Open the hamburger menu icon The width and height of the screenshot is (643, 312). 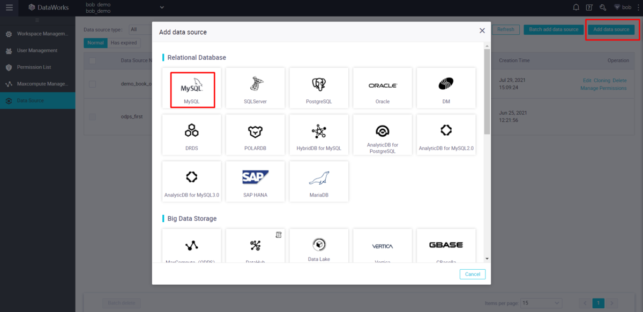pos(9,7)
